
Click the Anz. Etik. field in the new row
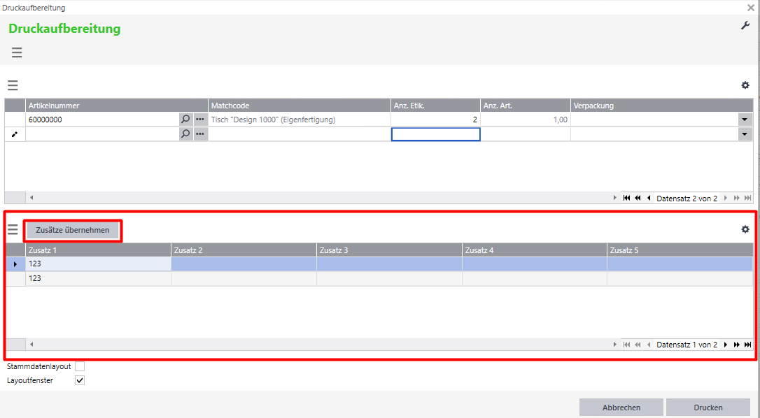point(435,134)
